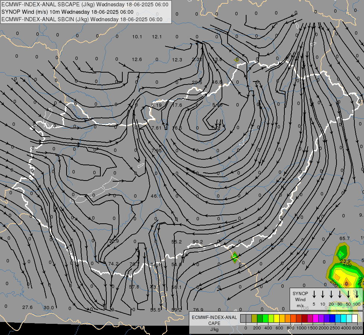364x335 pixels.
Task: Click the 7.95 grid value
Action: 157,150
